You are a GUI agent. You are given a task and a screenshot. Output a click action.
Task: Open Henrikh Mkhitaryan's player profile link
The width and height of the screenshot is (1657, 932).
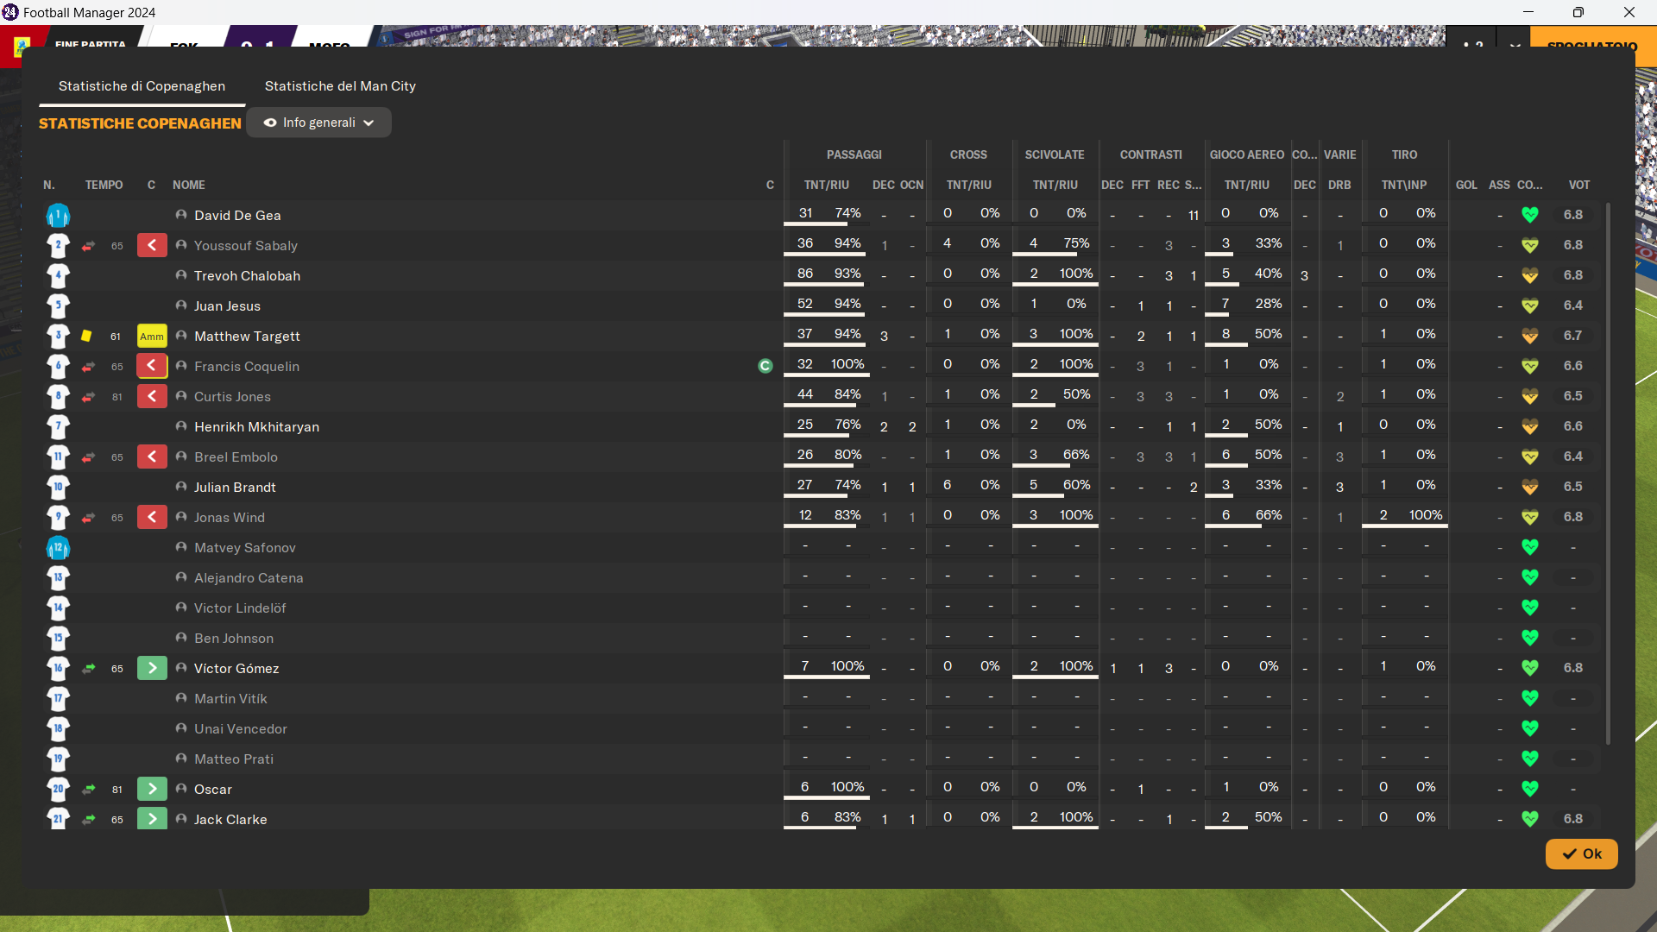tap(256, 427)
